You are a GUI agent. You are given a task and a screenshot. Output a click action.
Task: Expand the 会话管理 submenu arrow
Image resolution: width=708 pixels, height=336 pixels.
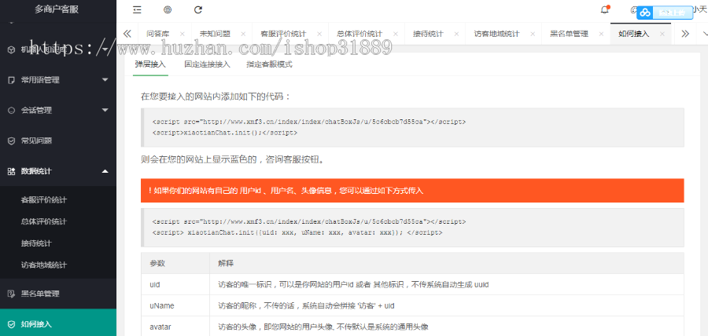[105, 110]
